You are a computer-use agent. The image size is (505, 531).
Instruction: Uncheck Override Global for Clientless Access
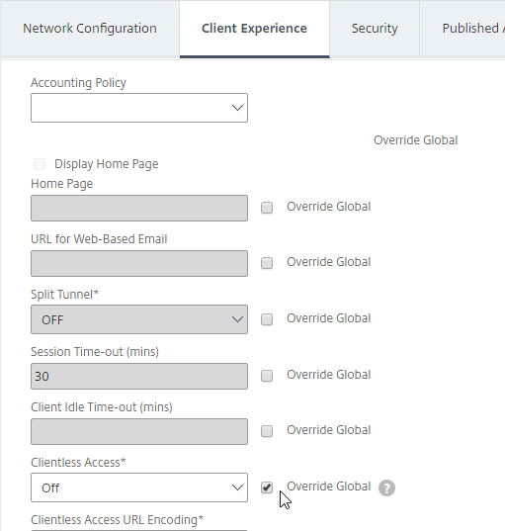(267, 487)
